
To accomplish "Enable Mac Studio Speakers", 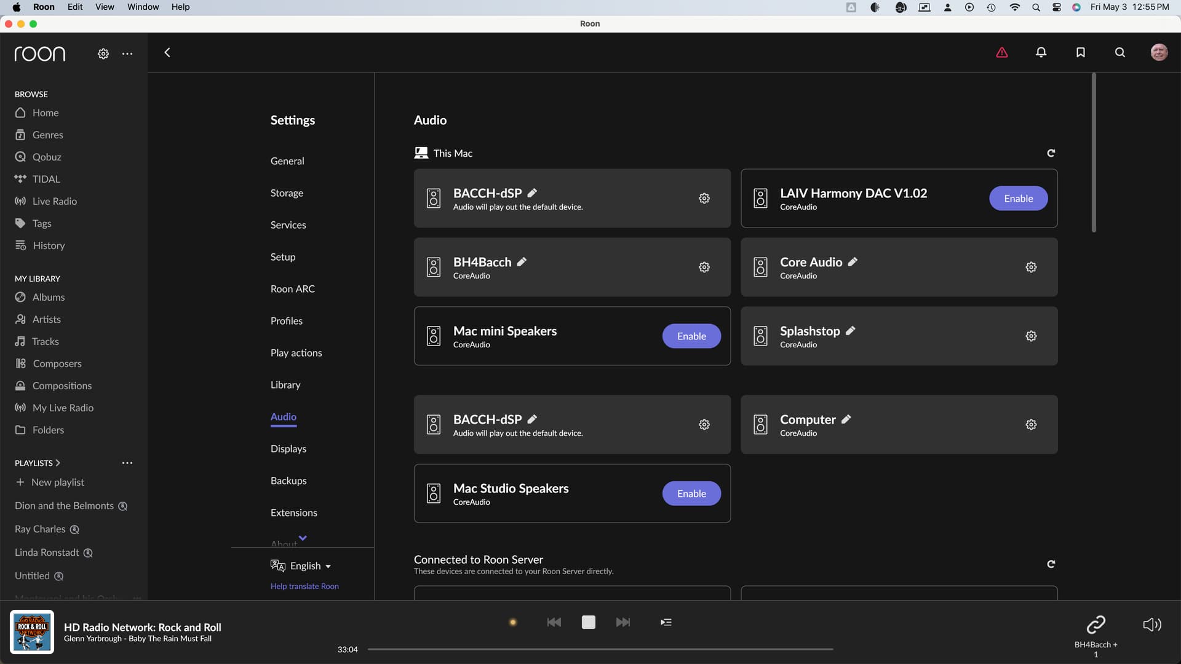I will [691, 494].
